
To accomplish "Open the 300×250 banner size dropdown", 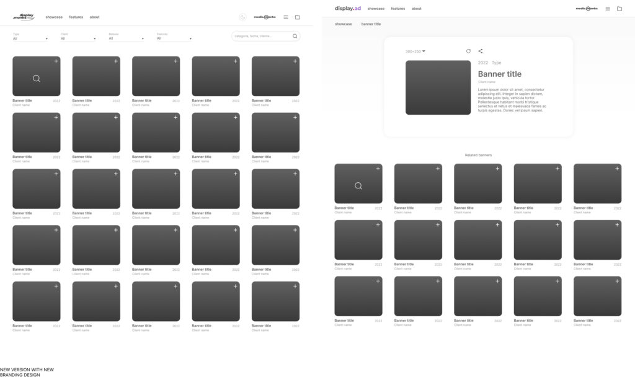I will 415,51.
